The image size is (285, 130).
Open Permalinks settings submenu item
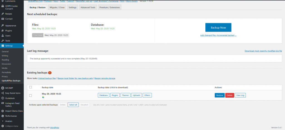[x=6, y=72]
